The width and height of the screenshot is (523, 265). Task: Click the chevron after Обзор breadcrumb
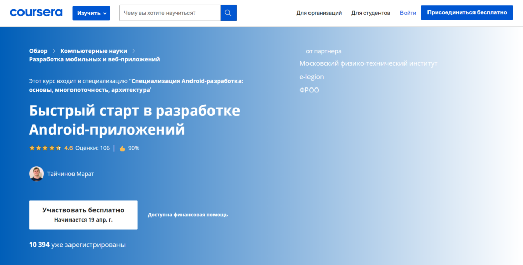coord(54,51)
